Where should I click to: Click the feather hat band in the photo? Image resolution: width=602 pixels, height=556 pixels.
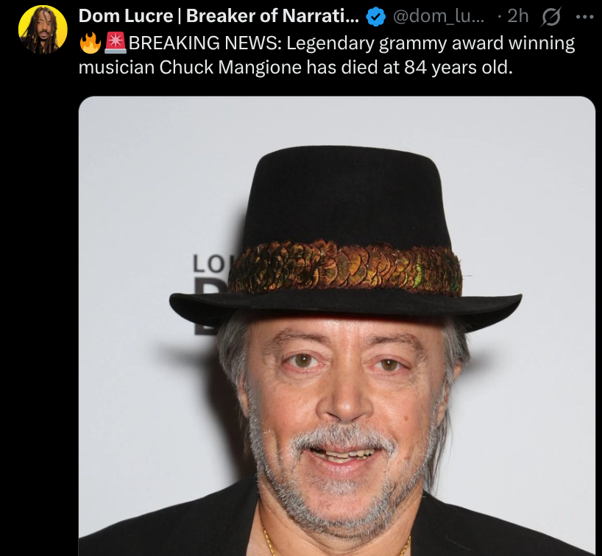[346, 268]
